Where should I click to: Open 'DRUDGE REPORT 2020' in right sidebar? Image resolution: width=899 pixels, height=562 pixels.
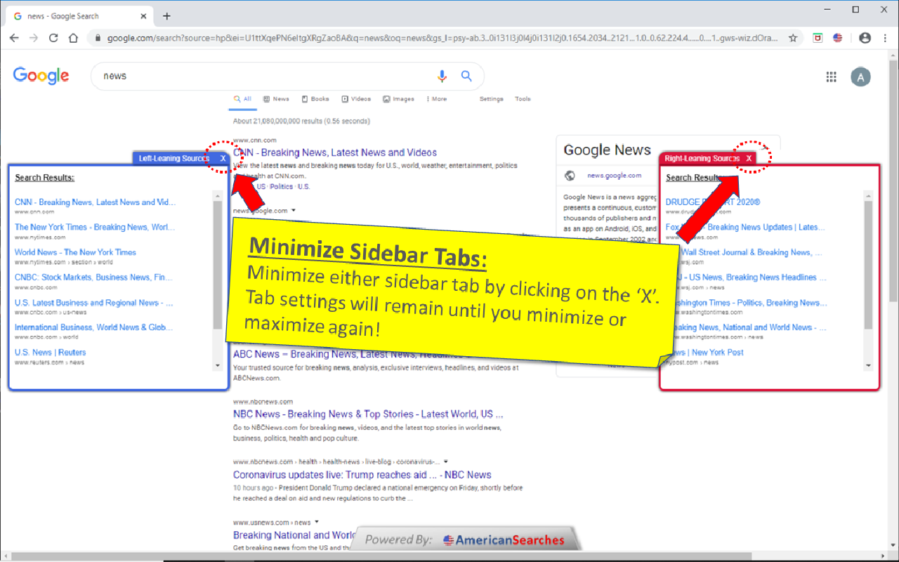tap(713, 202)
